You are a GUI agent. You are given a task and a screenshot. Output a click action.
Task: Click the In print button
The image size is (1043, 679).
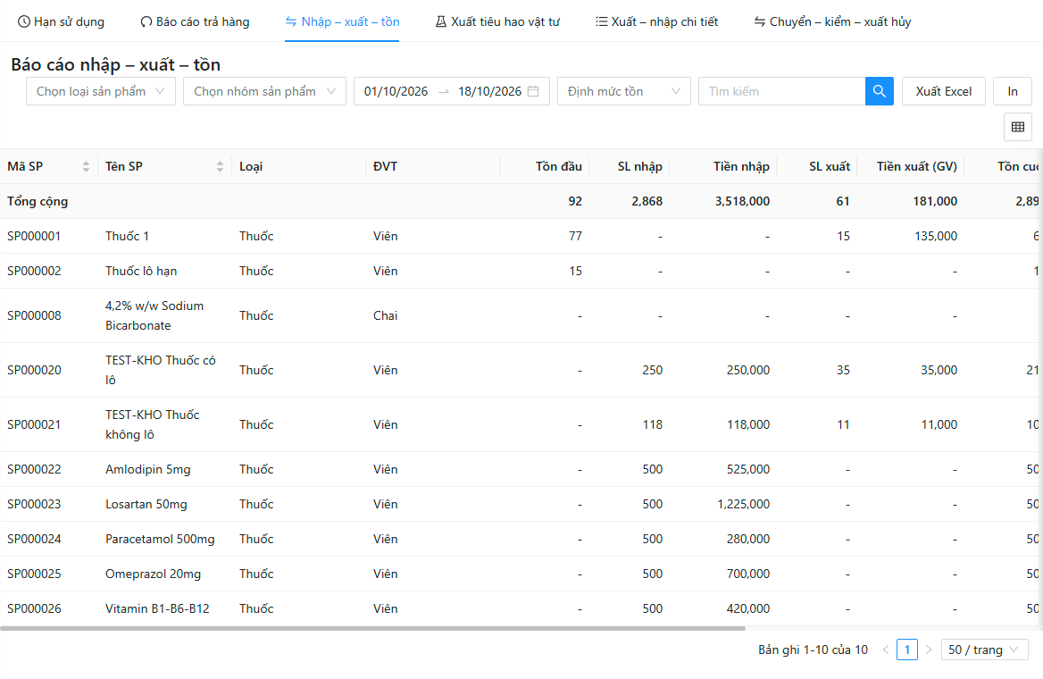click(x=1013, y=91)
